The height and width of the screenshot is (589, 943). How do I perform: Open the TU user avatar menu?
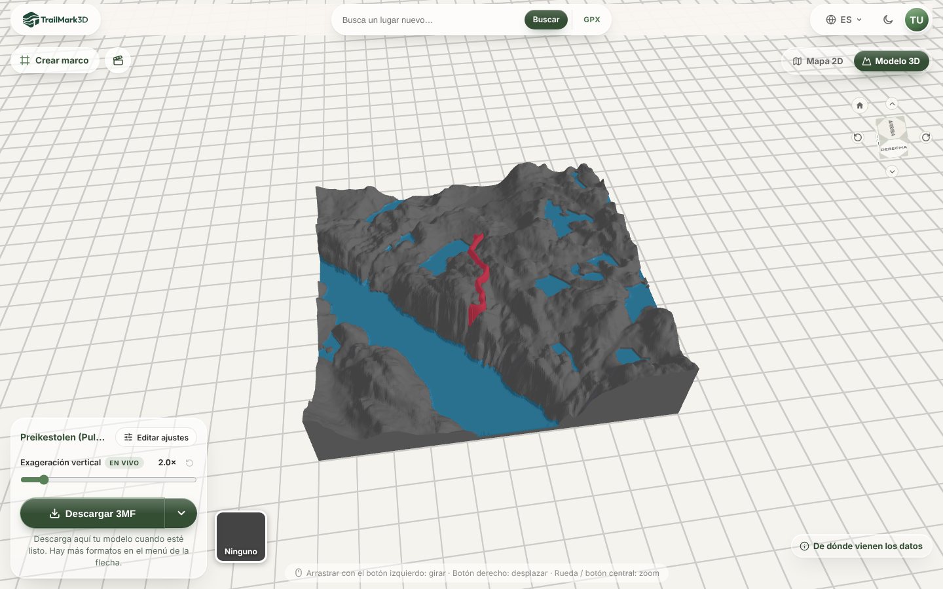point(917,20)
